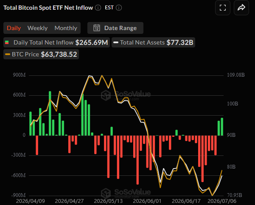Viewport: 255px width, 205px height.
Task: Click the 70.95B right axis label
Action: 235,195
